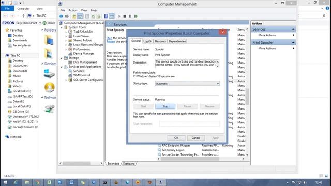Open the Help menu
331x186 pixels.
click(x=94, y=10)
